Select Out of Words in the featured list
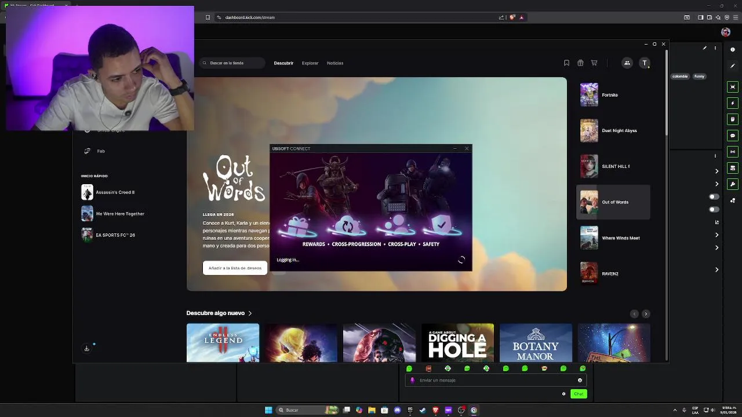The width and height of the screenshot is (742, 417). click(613, 202)
